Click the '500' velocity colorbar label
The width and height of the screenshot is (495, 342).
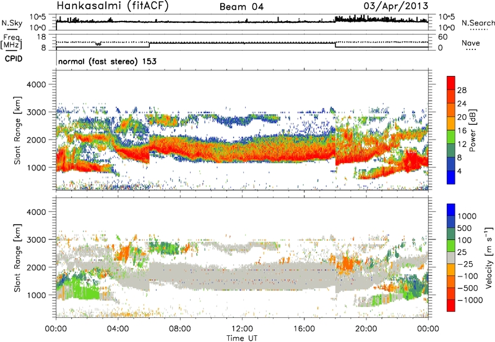pos(465,228)
